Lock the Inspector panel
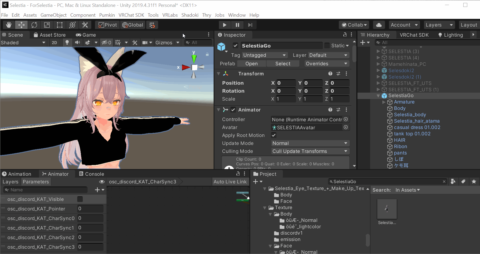This screenshot has width=480, height=254. (x=345, y=35)
